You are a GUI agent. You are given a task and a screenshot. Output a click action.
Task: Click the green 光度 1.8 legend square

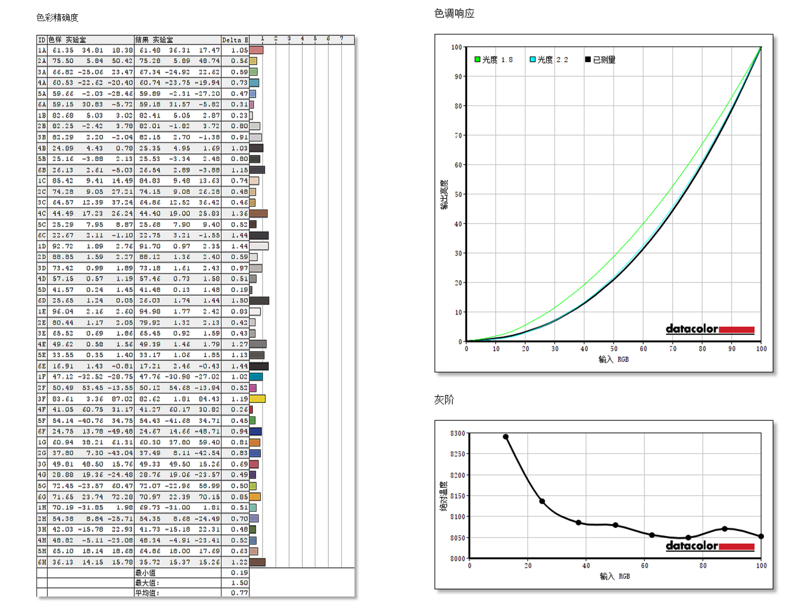pyautogui.click(x=477, y=60)
